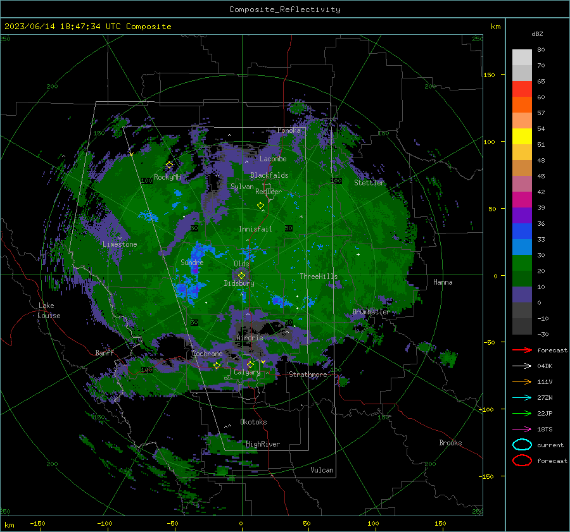Click the Drumheller label on map
The height and width of the screenshot is (532, 570).
(370, 312)
